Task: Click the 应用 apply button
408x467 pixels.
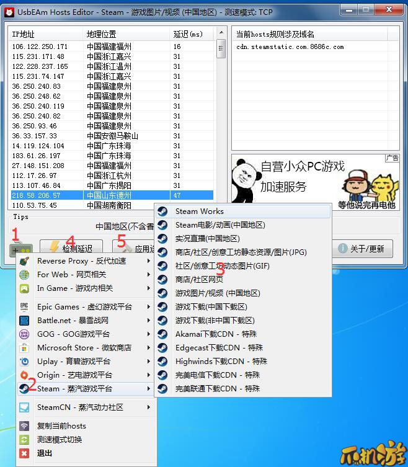Action: pos(133,247)
